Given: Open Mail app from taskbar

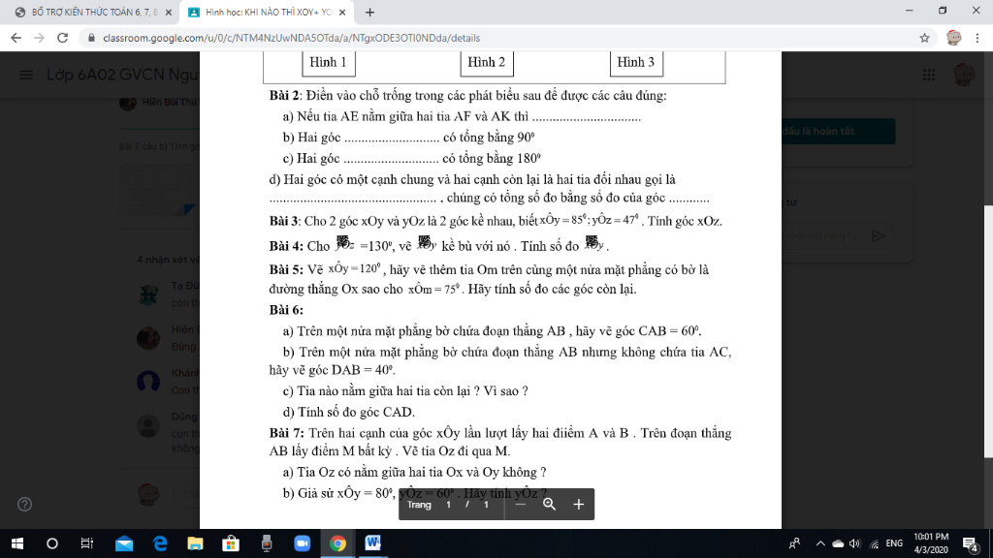Looking at the screenshot, I should pos(124,543).
